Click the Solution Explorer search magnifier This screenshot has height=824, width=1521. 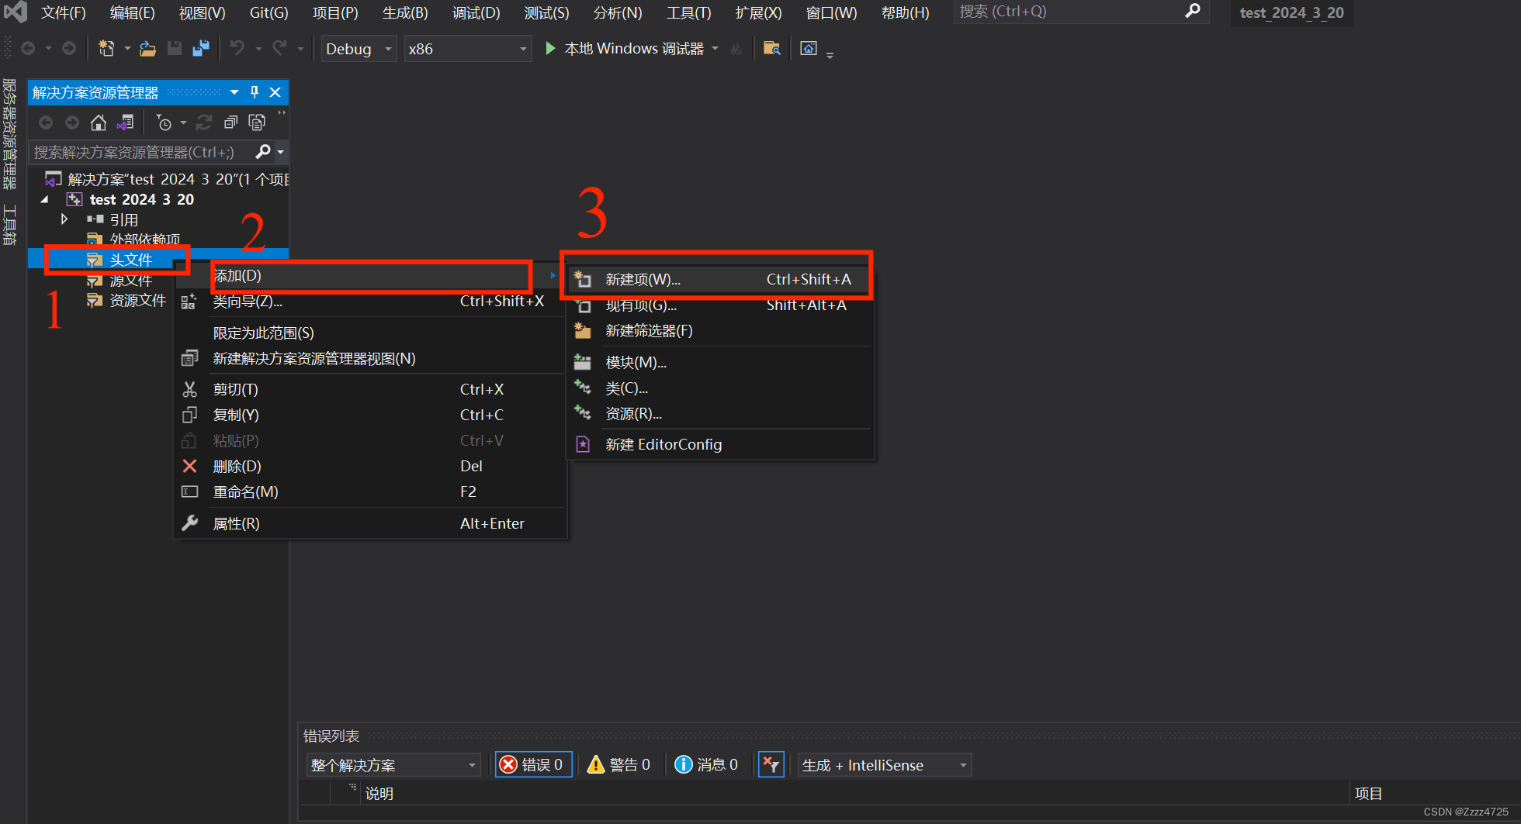(263, 152)
